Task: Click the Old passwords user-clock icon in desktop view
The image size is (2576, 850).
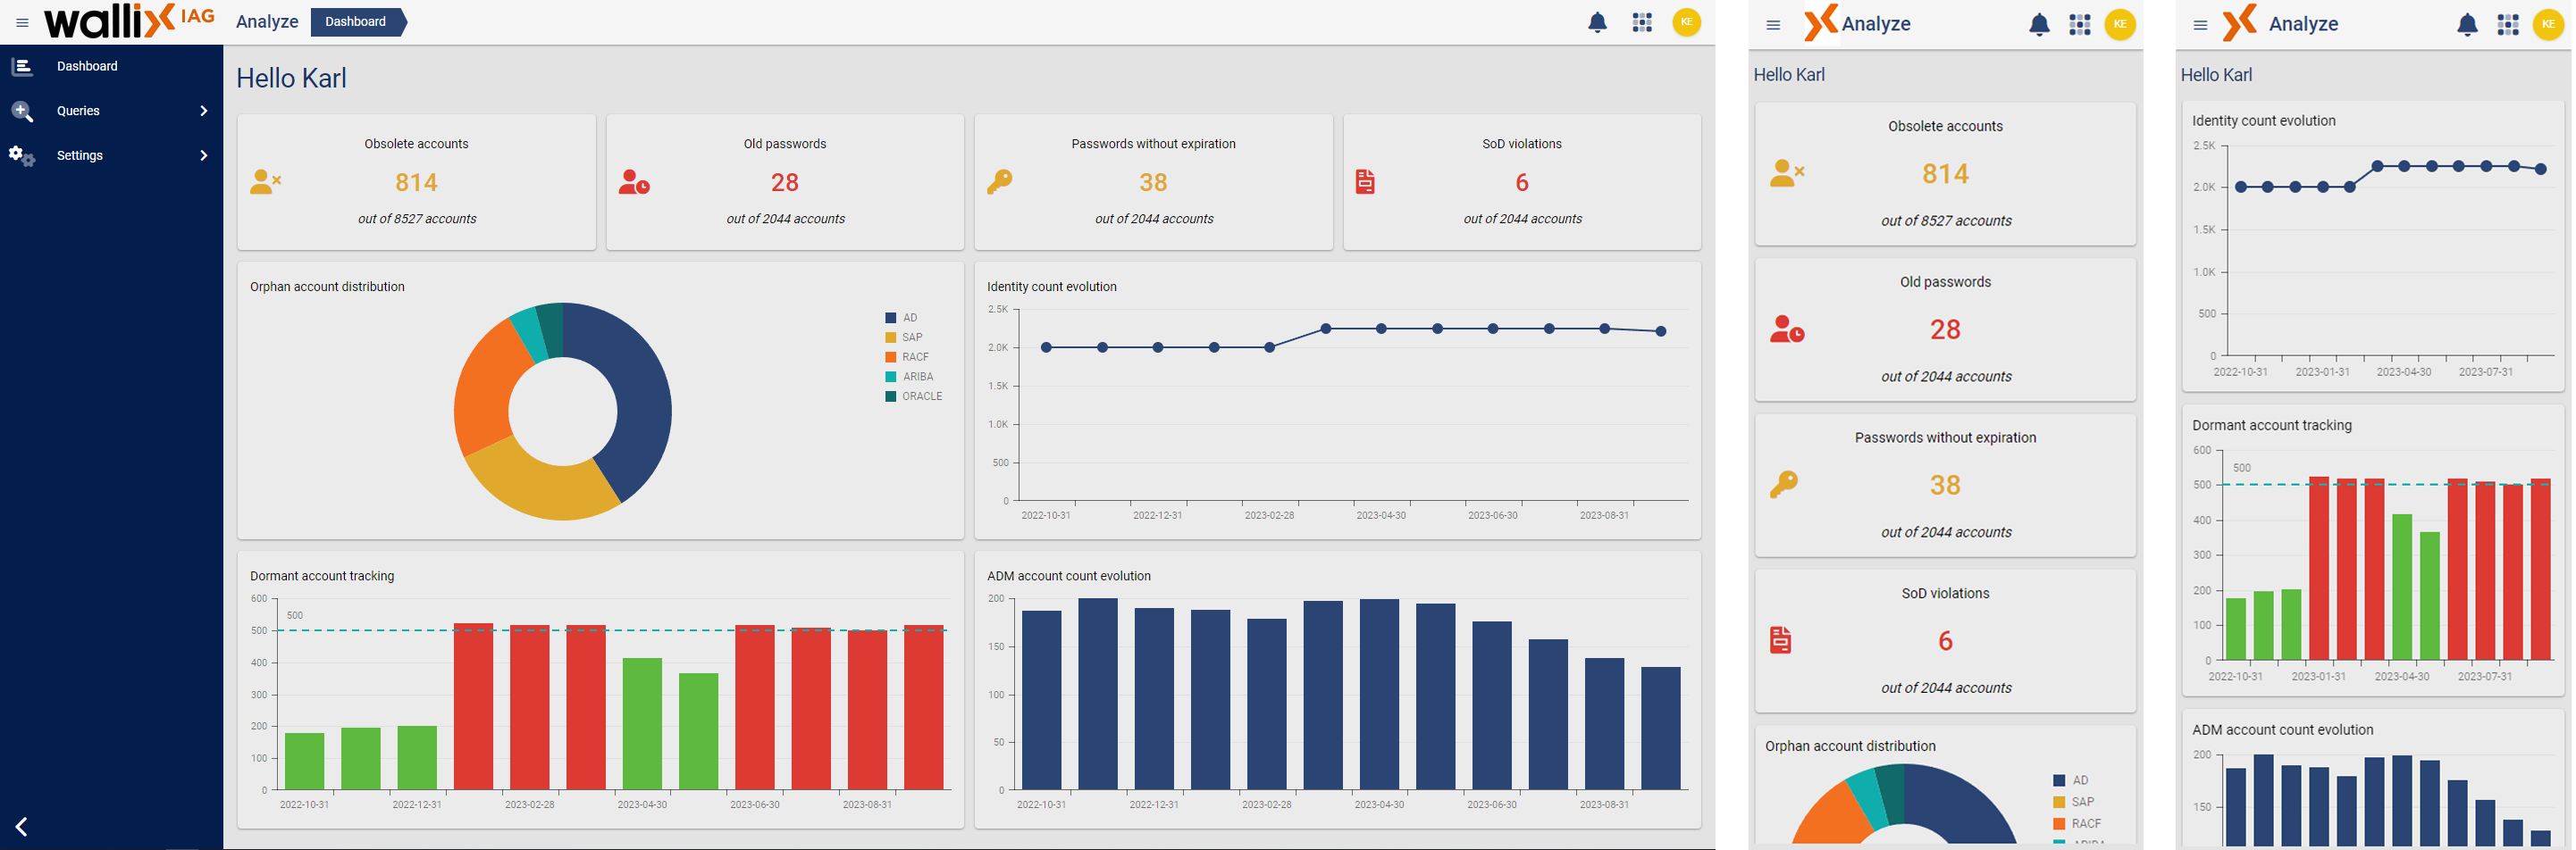Action: (x=634, y=182)
